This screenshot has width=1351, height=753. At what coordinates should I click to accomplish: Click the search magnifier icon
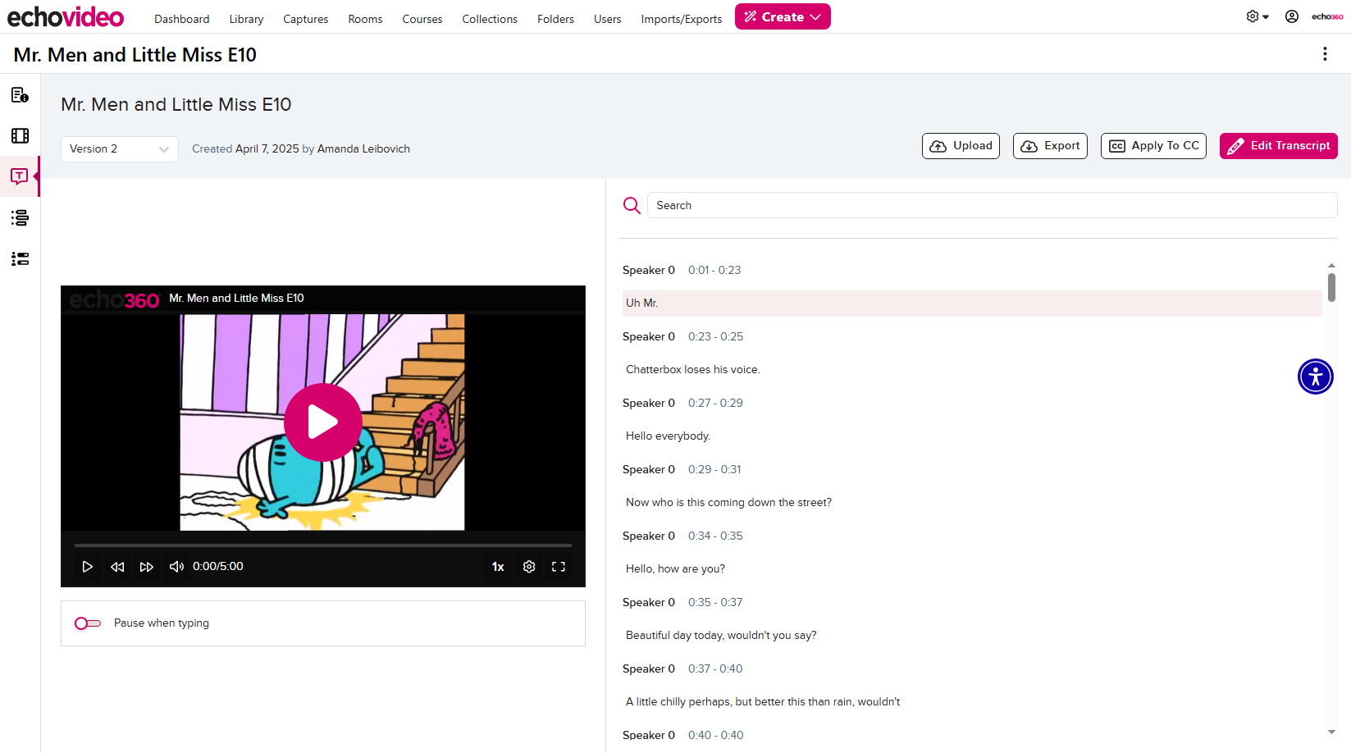pyautogui.click(x=632, y=205)
